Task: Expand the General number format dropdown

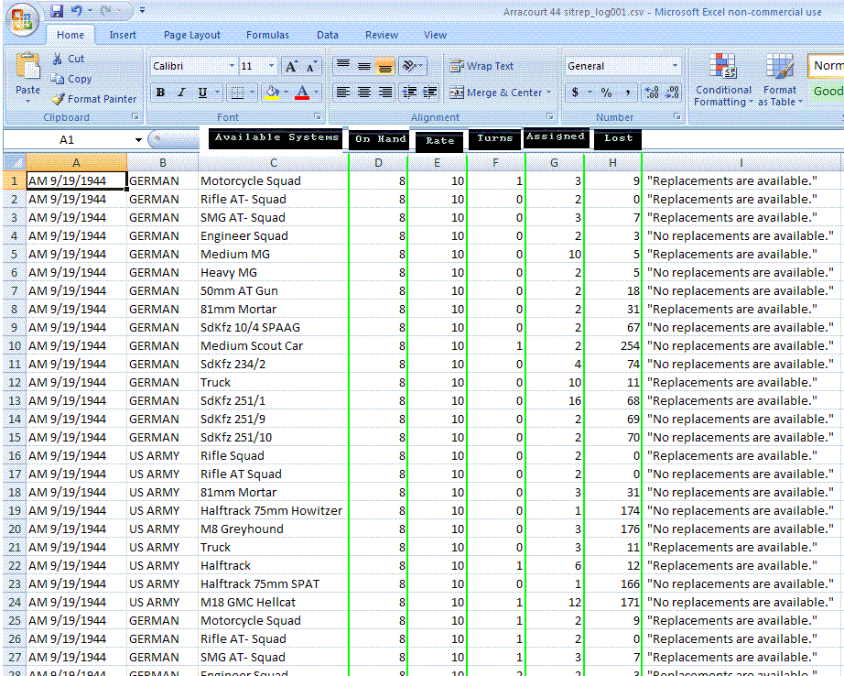Action: coord(675,66)
